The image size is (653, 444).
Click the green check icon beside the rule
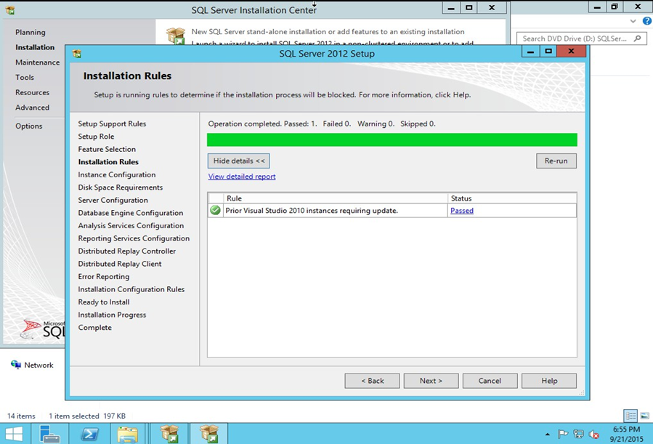pyautogui.click(x=216, y=211)
